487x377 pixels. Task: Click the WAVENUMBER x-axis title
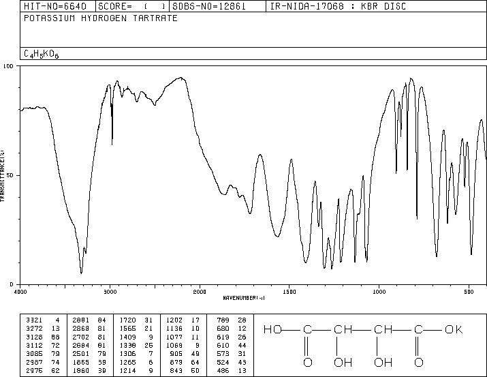pyautogui.click(x=244, y=298)
